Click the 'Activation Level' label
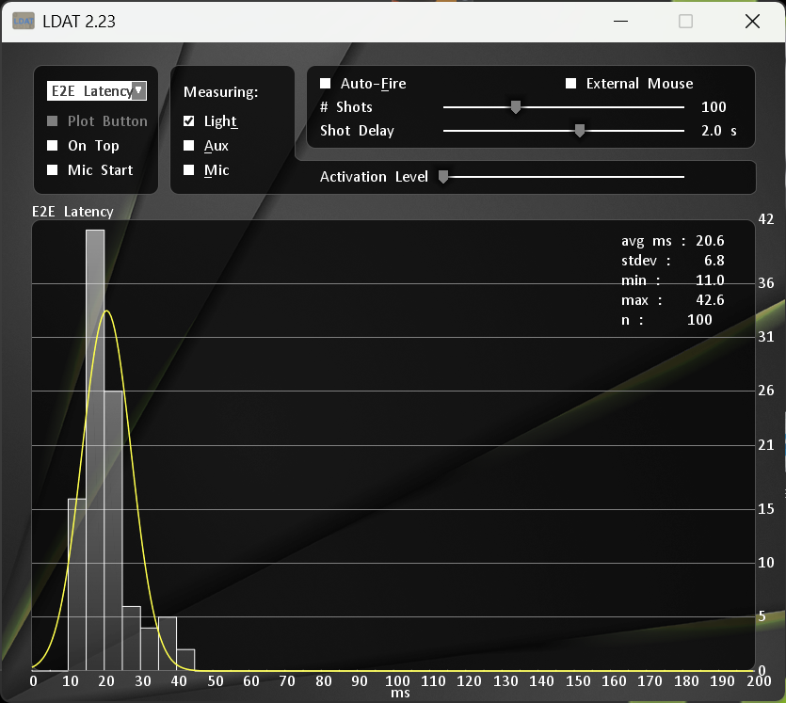786x703 pixels. click(374, 177)
